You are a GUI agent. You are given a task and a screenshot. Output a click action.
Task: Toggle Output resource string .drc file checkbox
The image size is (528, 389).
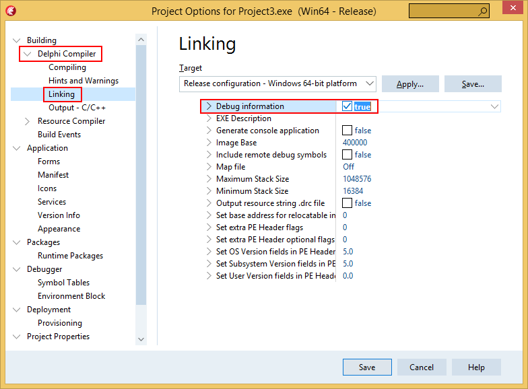click(347, 203)
